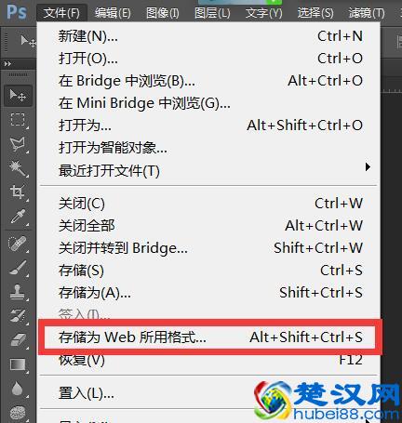Click the Ps application logo
Viewport: 402px width, 423px height.
tap(17, 12)
